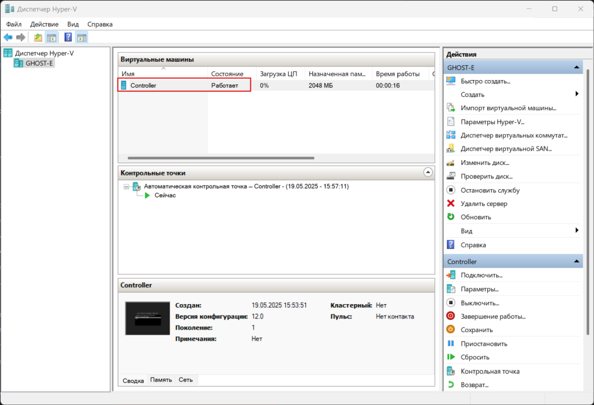Maximize the Hyper-V Manager window
594x405 pixels.
pyautogui.click(x=555, y=9)
